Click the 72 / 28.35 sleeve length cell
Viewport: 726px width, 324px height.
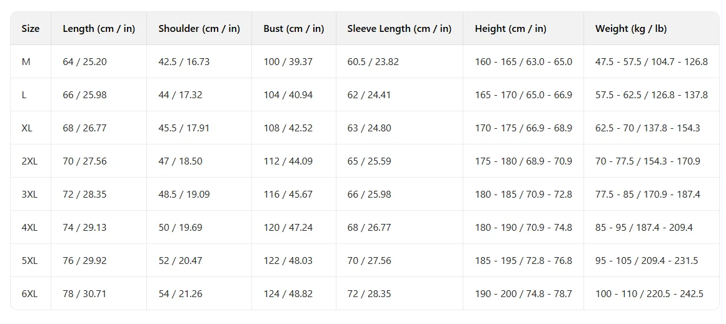coord(369,293)
